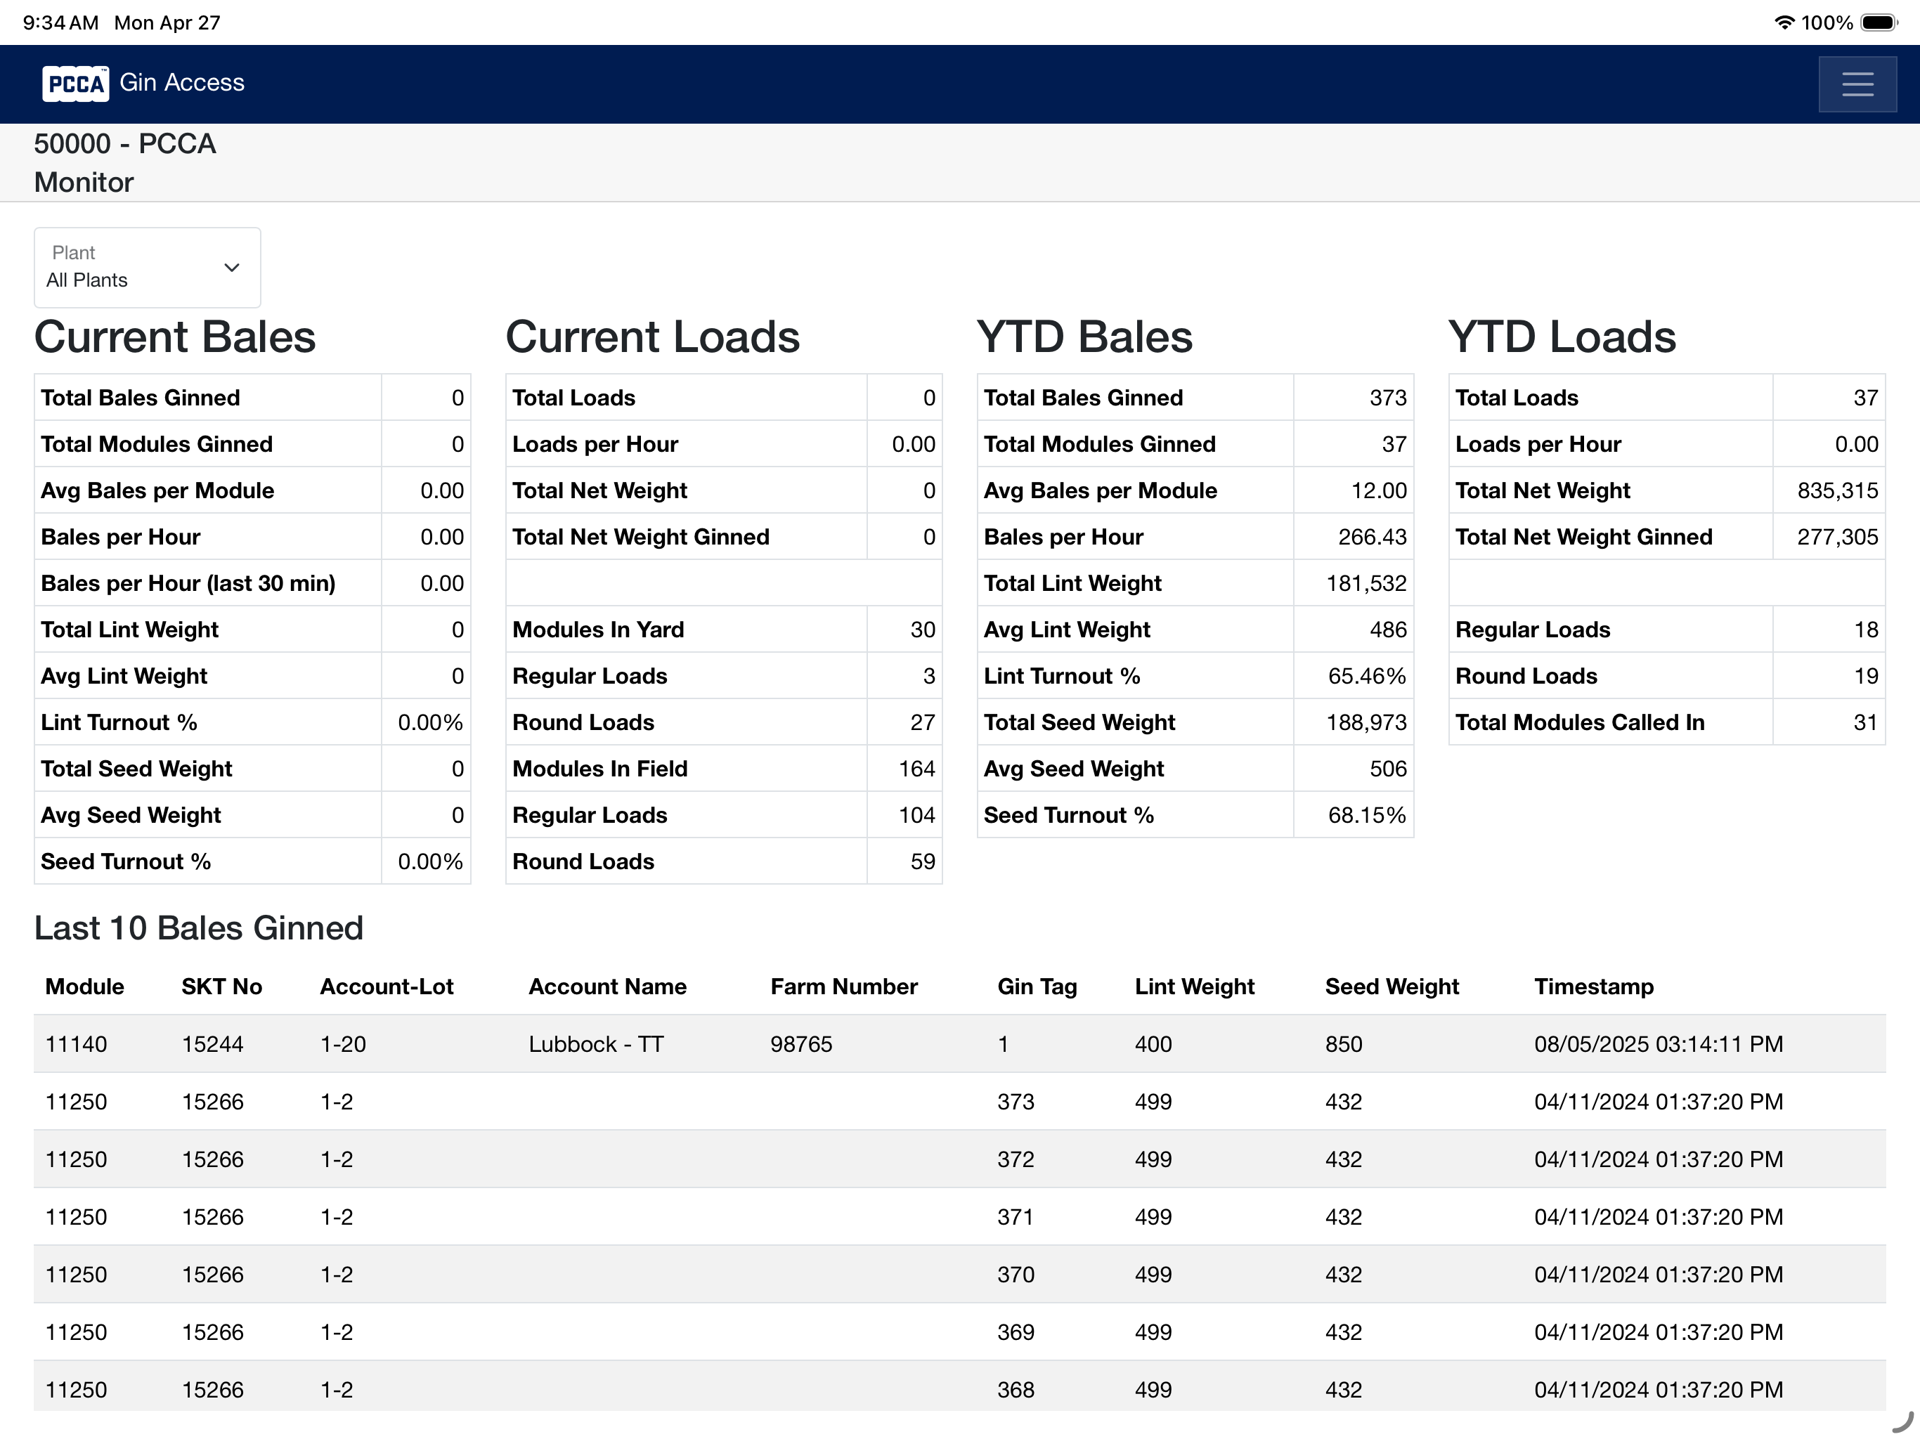Click Total Seed Weight value 188,973
The width and height of the screenshot is (1920, 1439).
1366,722
